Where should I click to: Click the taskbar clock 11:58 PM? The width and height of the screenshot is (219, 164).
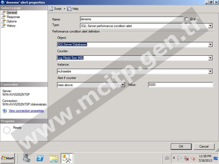[x=205, y=156]
